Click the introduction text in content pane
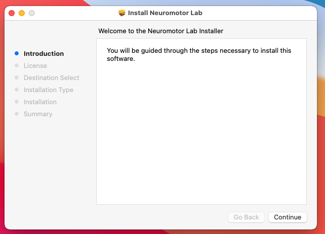The image size is (325, 234). point(199,54)
